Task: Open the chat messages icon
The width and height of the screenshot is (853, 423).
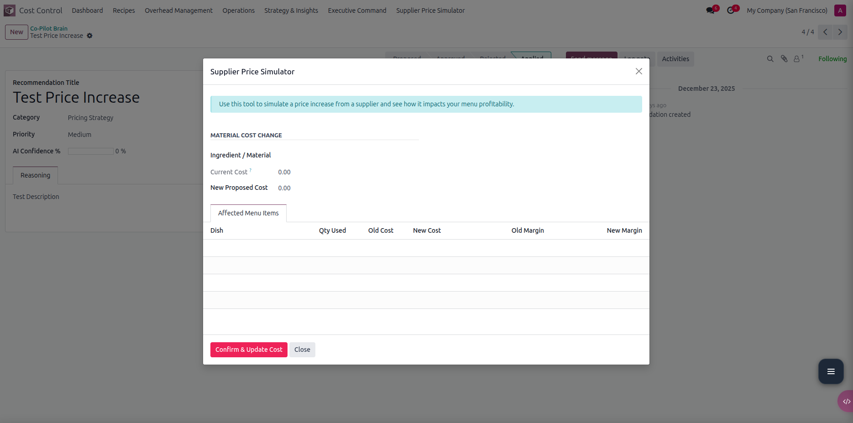Action: [x=711, y=10]
